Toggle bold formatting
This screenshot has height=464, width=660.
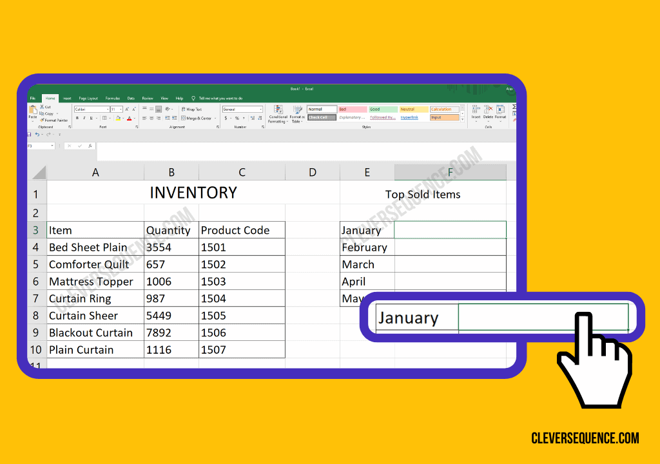tap(77, 118)
